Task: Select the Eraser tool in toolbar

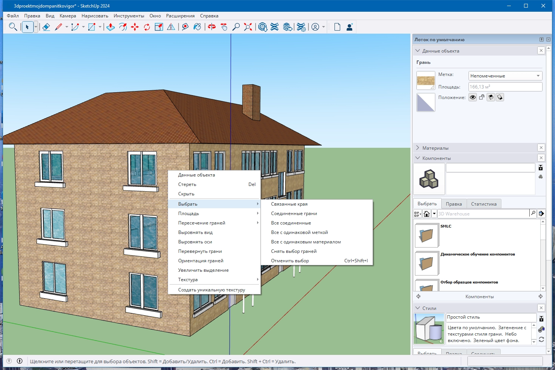Action: coord(46,27)
